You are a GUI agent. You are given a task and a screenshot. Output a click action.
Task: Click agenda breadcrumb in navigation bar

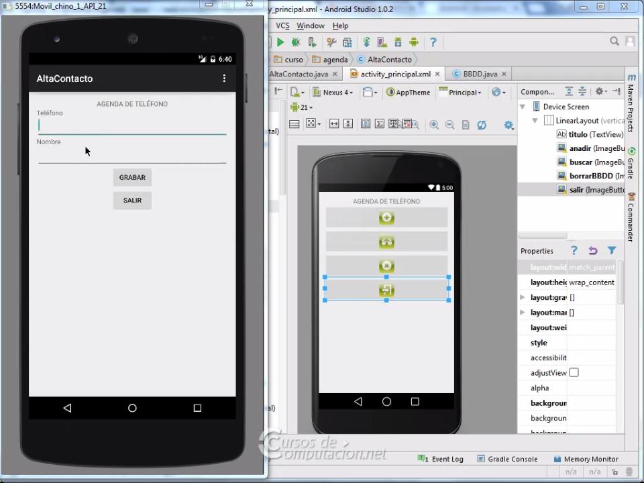330,60
